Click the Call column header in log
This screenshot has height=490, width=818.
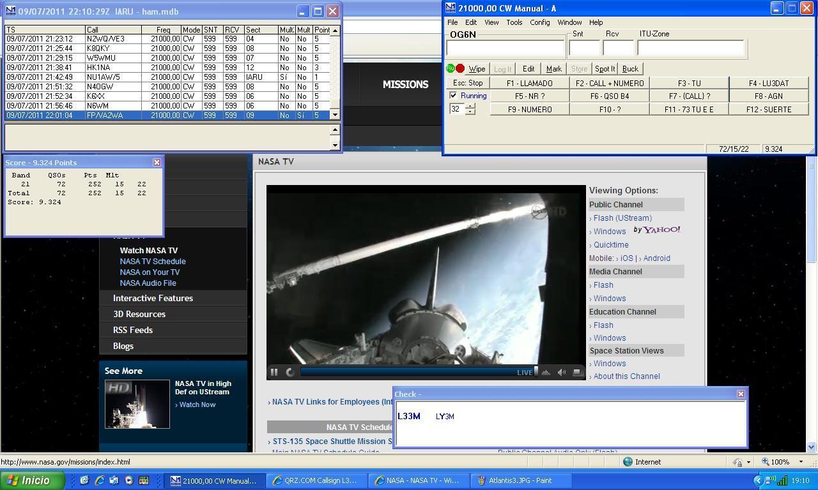pyautogui.click(x=113, y=30)
